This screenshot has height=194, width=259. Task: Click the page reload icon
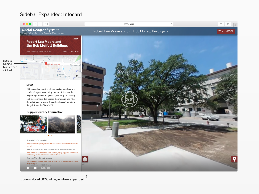[x=171, y=24]
